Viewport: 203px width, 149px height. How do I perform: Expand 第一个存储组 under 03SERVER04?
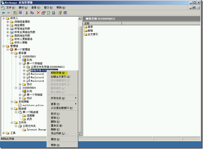[20, 95]
